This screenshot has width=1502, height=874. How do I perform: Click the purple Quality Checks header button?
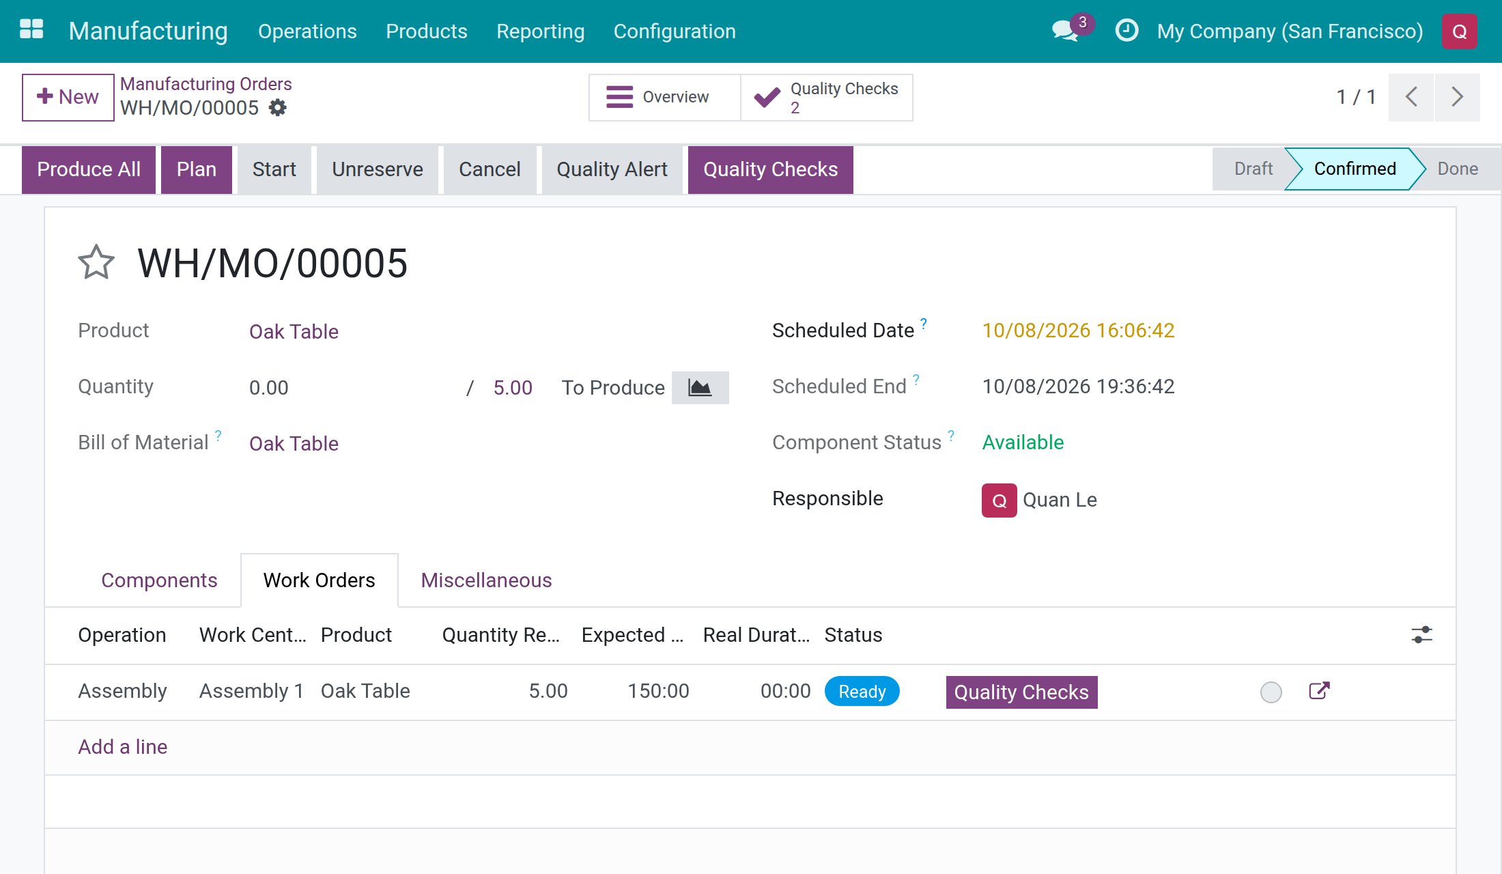click(x=771, y=169)
